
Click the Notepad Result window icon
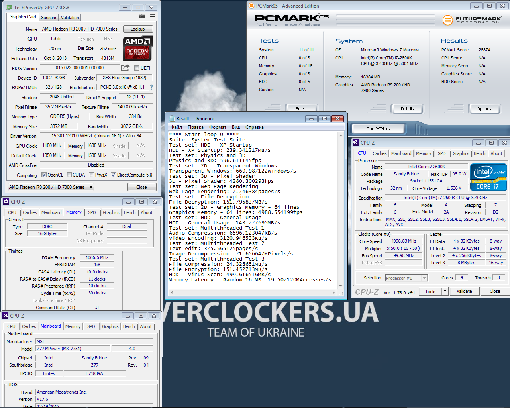tap(172, 118)
